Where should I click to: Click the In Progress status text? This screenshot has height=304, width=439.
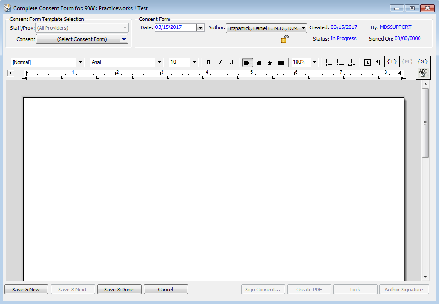coord(344,38)
